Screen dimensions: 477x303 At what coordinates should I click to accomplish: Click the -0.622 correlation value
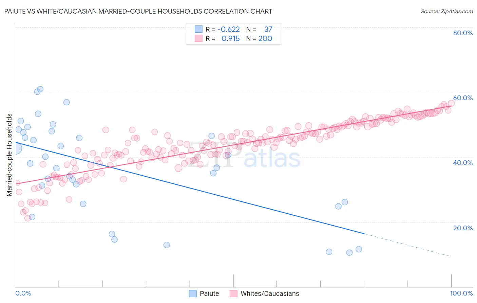click(x=229, y=29)
